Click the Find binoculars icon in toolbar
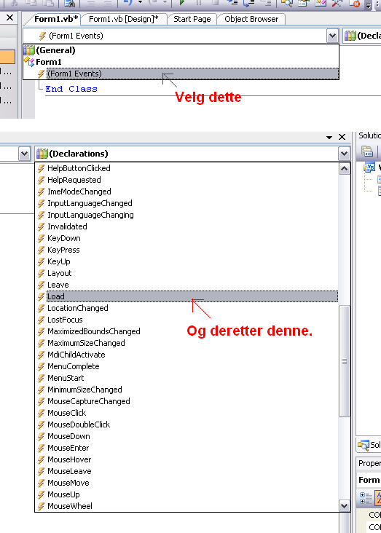This screenshot has height=533, width=381. pos(71,3)
